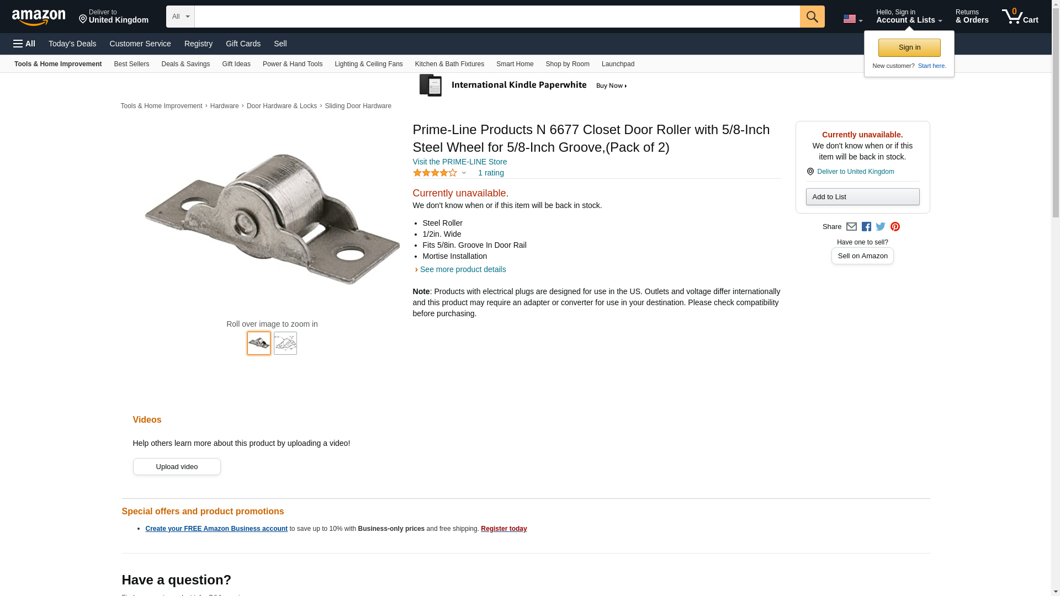The width and height of the screenshot is (1060, 596).
Task: Open the shopping cart icon
Action: coord(1020,17)
